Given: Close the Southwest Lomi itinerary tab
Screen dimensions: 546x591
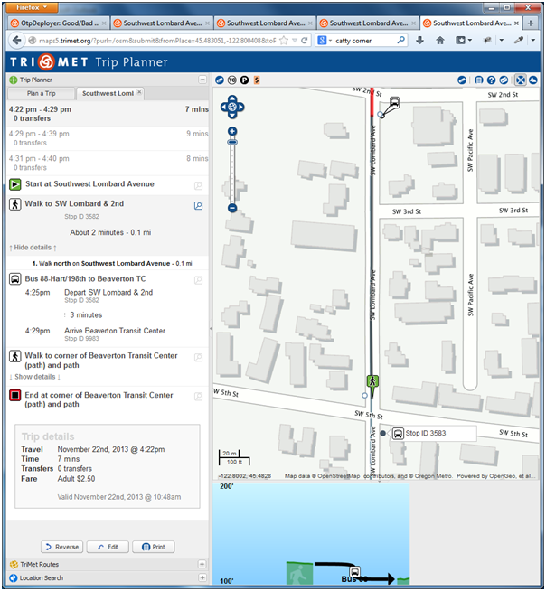Looking at the screenshot, I should coord(139,92).
